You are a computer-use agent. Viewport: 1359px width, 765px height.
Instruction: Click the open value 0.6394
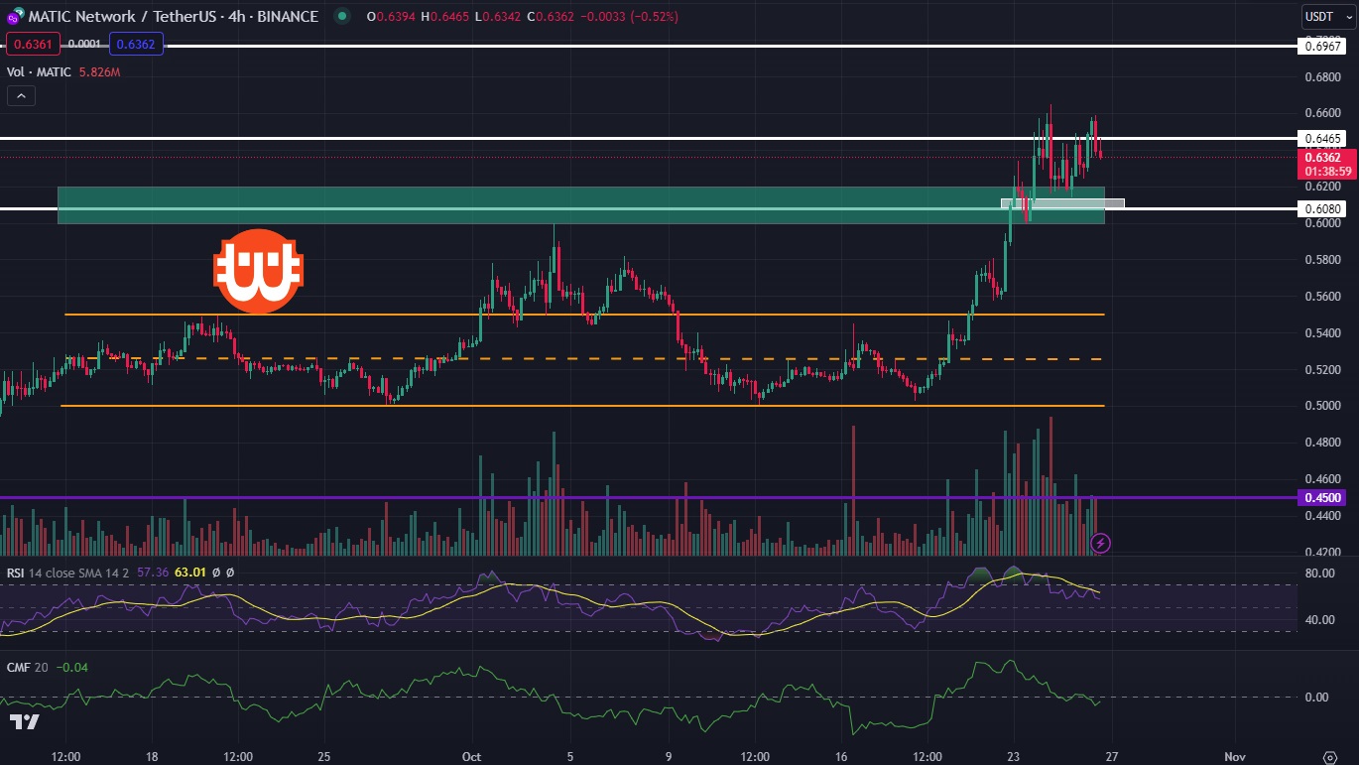(395, 17)
